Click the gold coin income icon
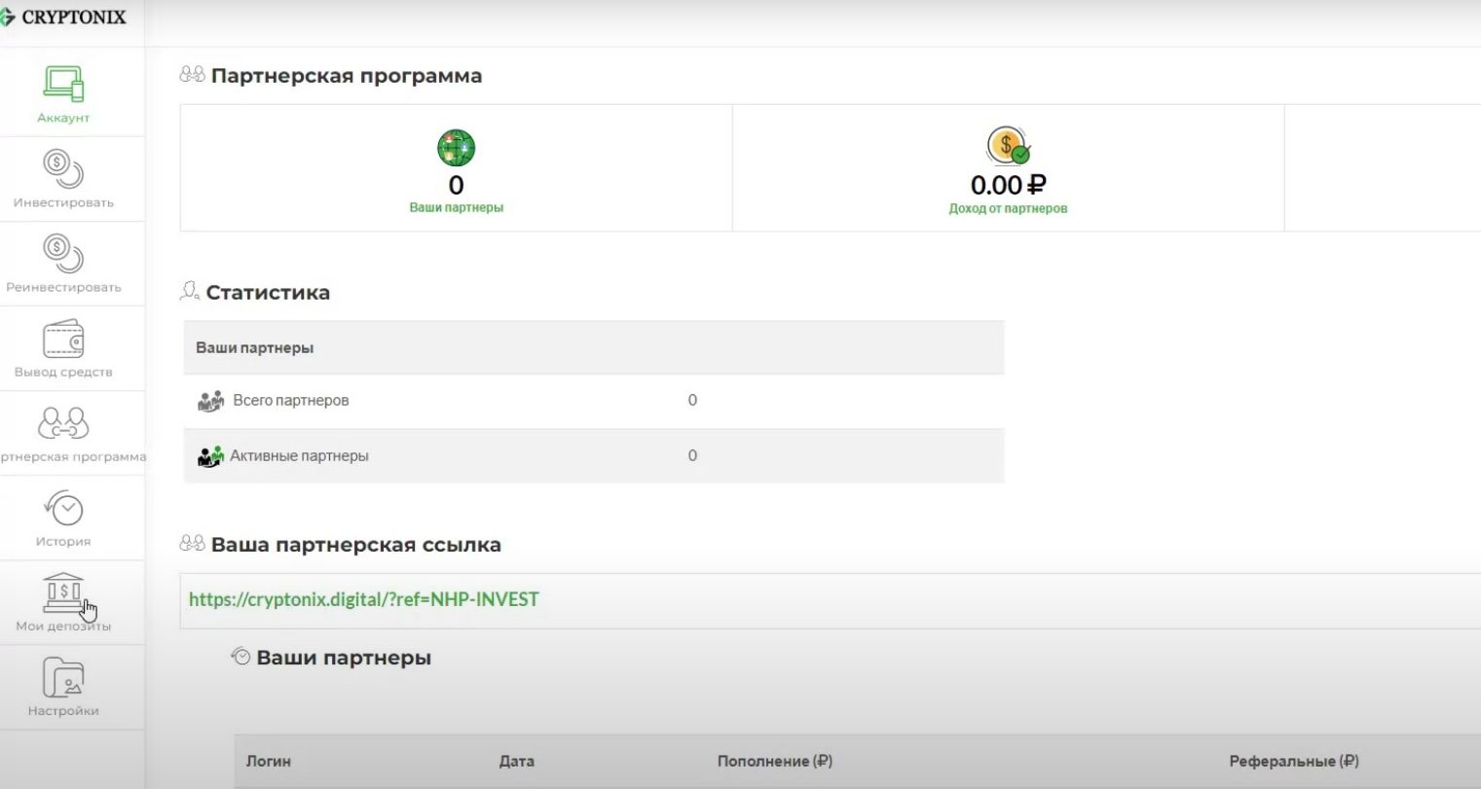Viewport: 1481px width, 789px height. pyautogui.click(x=1008, y=146)
